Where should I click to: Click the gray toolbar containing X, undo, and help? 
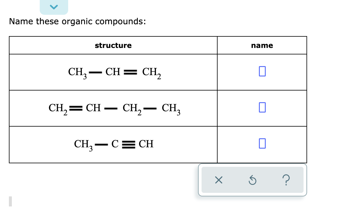(x=252, y=180)
